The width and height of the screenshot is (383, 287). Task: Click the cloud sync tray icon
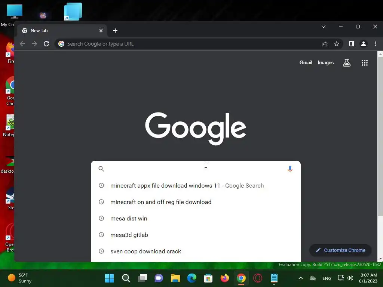(313, 278)
